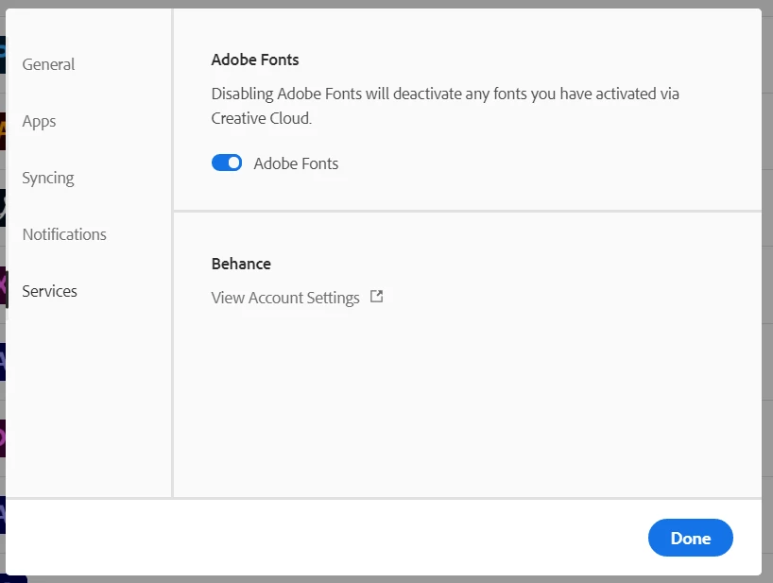Click the magenta app icon sliver below the purple one
The height and width of the screenshot is (583, 773).
pos(3,438)
